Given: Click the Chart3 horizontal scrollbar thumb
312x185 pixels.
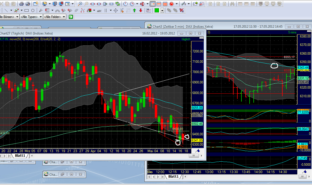Looking at the screenshot, I should coord(302,177).
